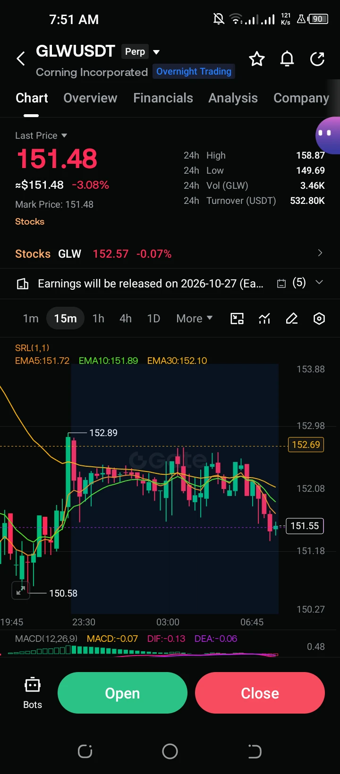The height and width of the screenshot is (774, 340).
Task: Tap Android home circle button
Action: tap(170, 751)
